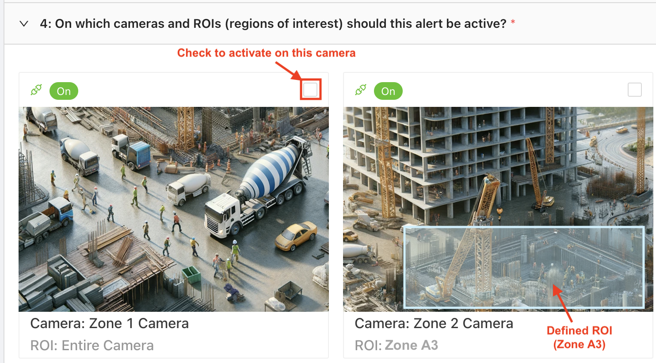656x363 pixels.
Task: Open the Zone 2 Camera preview image
Action: pos(498,209)
